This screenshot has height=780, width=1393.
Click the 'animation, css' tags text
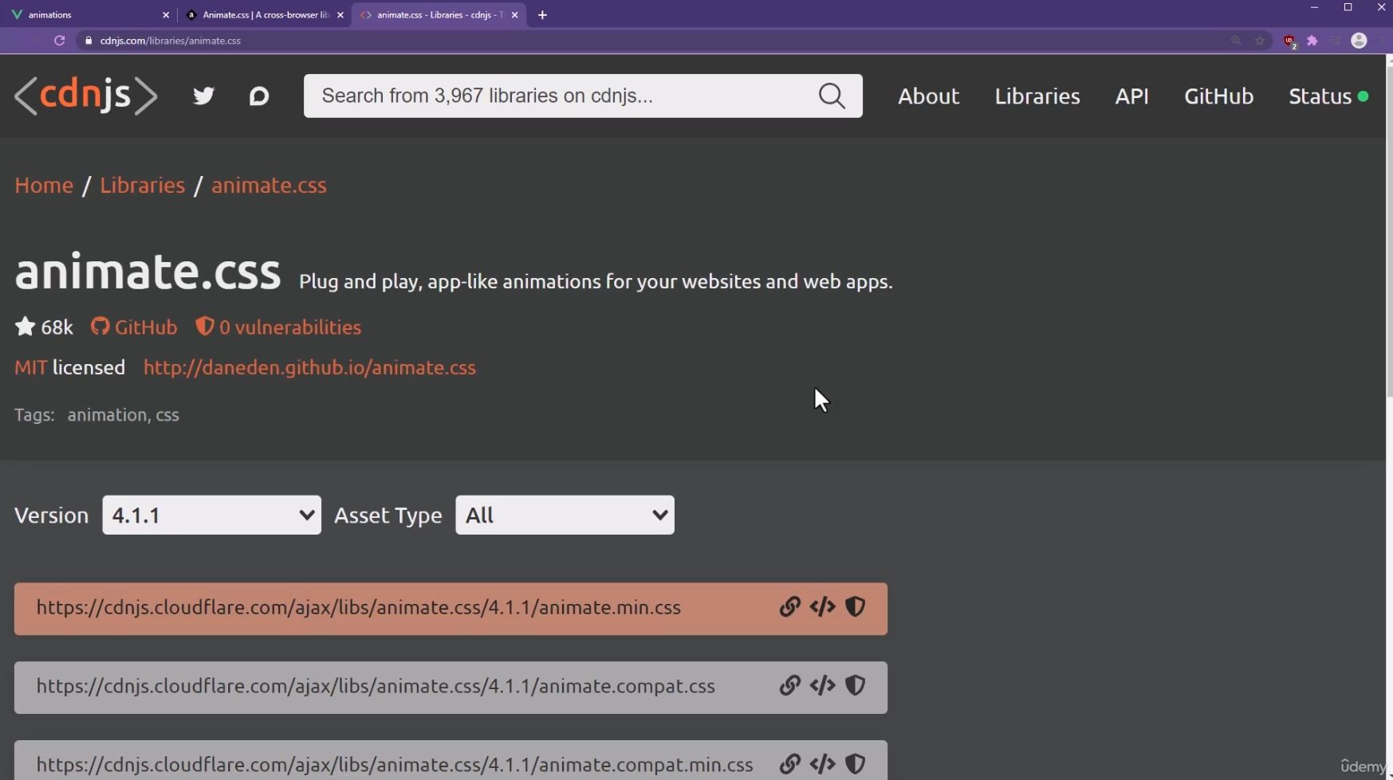click(123, 414)
